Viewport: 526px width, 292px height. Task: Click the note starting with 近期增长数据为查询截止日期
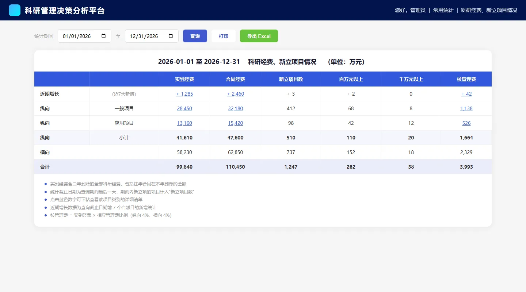point(103,207)
